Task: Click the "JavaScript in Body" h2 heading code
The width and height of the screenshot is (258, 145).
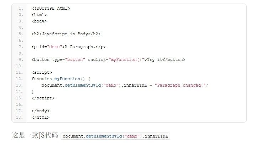Action: pos(66,34)
